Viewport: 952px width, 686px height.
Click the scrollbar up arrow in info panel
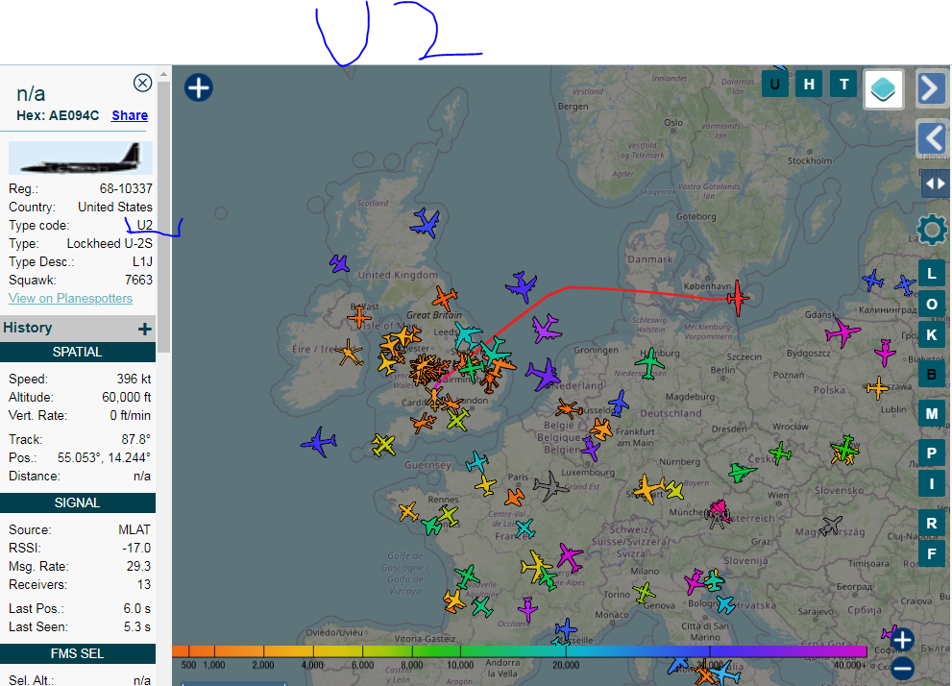click(163, 74)
